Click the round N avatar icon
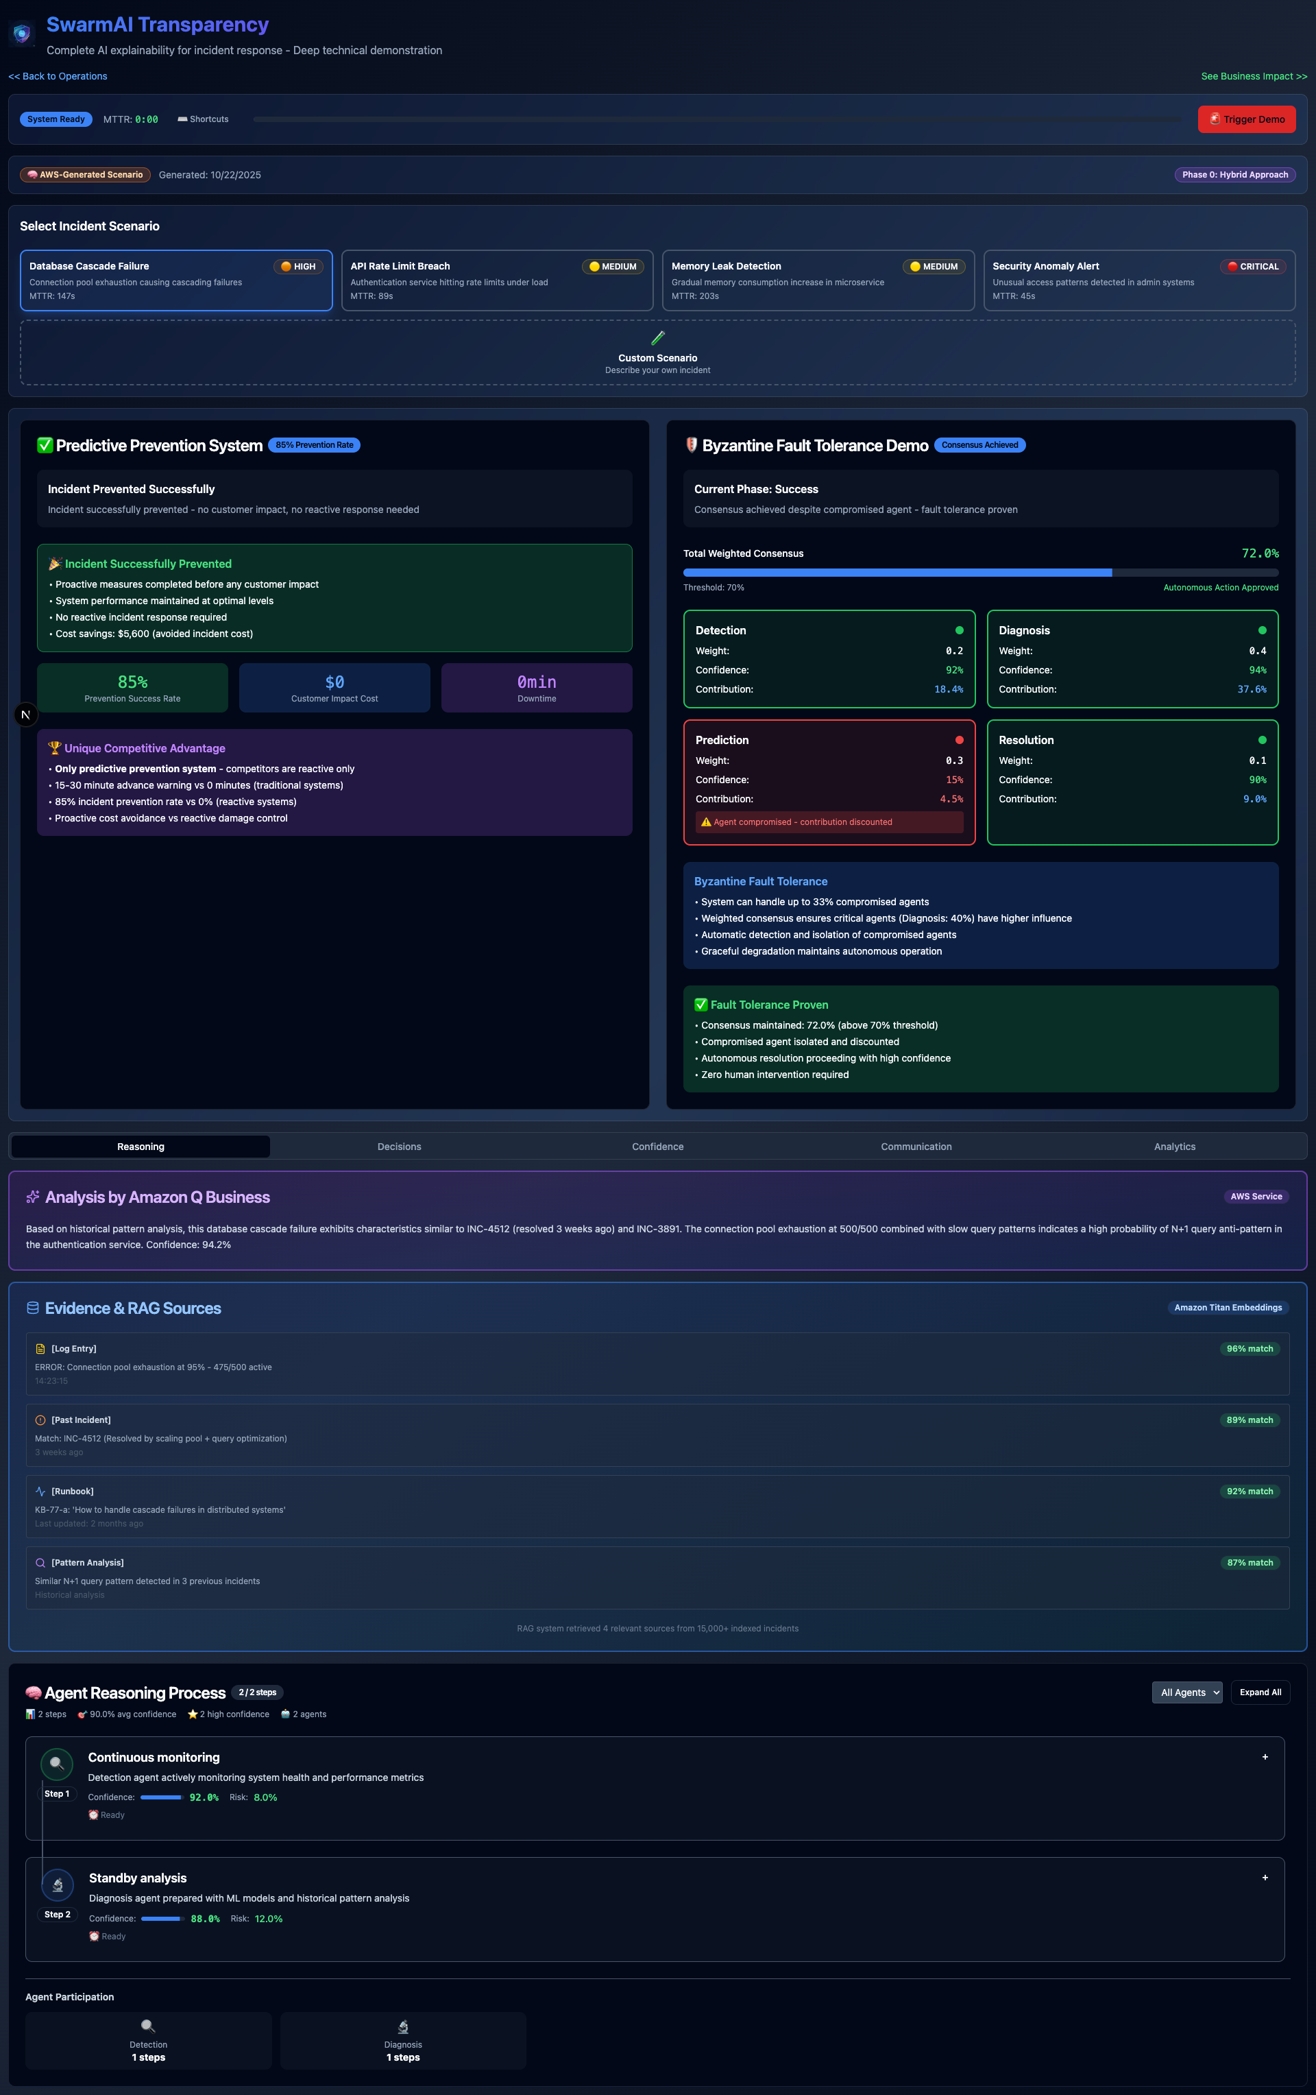The image size is (1316, 2095). [x=26, y=715]
